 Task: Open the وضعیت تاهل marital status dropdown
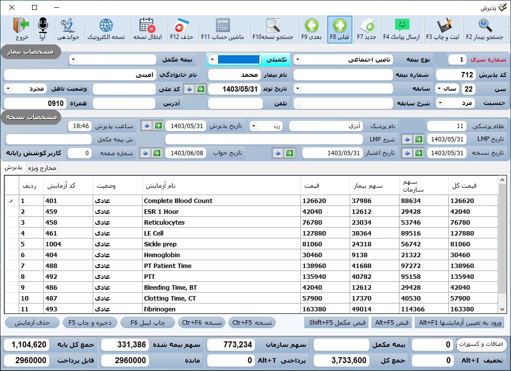click(9, 89)
